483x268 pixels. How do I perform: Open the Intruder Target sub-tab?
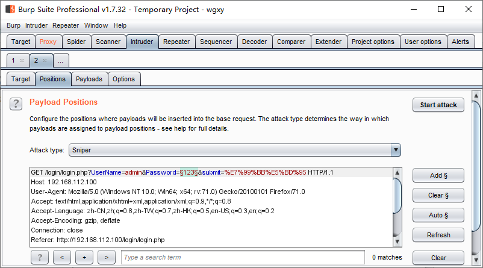[x=20, y=79]
